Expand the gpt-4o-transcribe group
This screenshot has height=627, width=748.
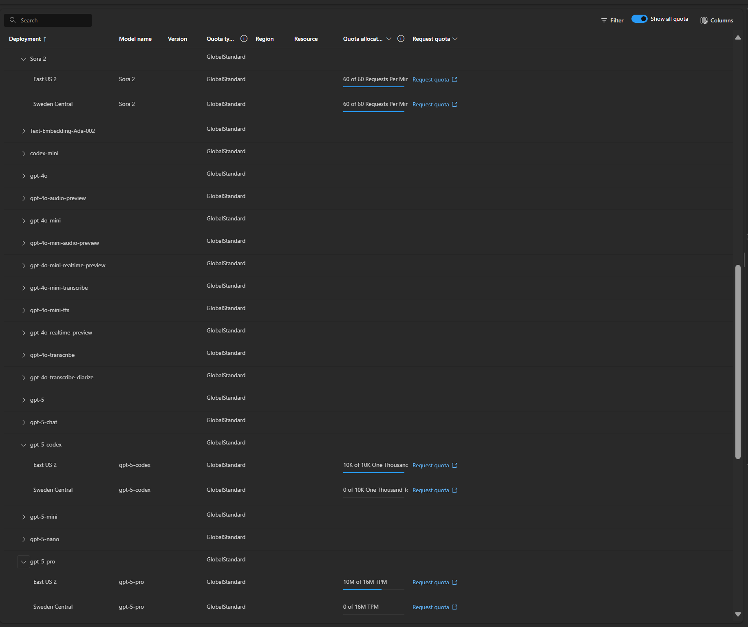[24, 355]
